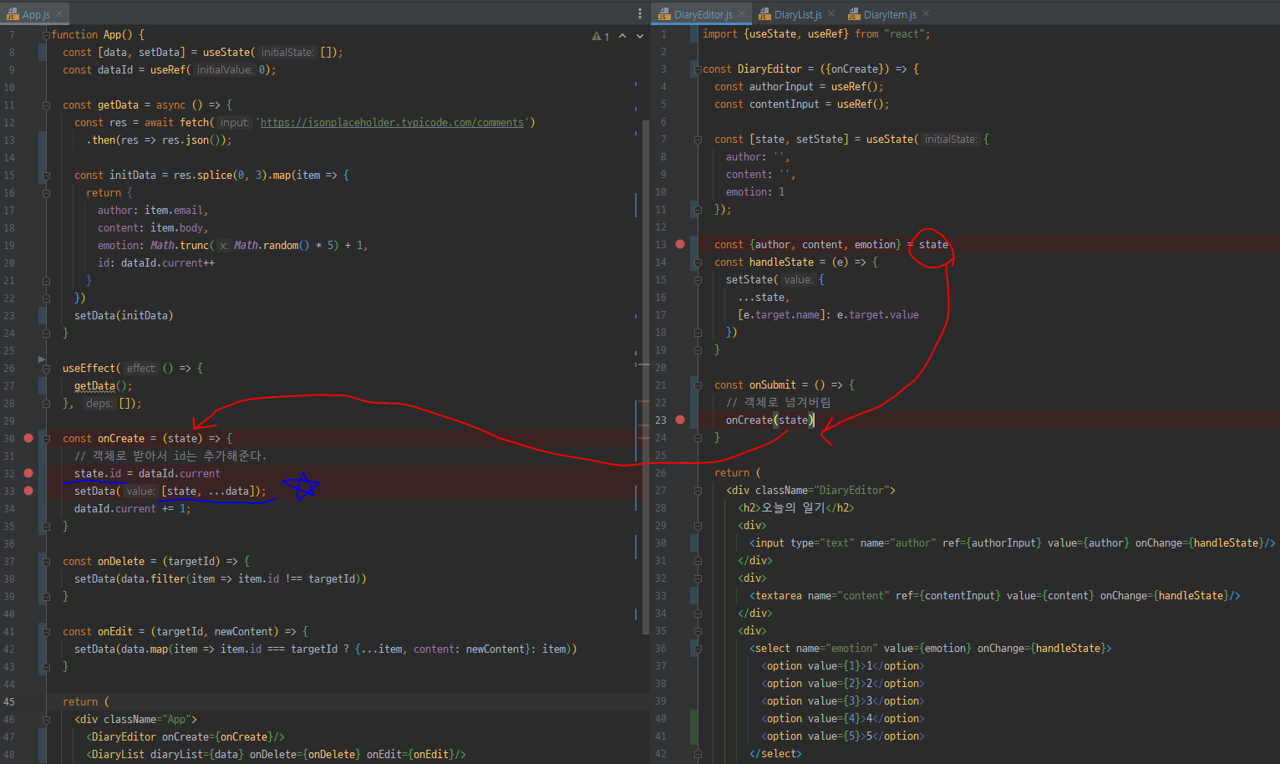Collapse the onEdit function fold
Screen dimensions: 1280x764
[46, 632]
